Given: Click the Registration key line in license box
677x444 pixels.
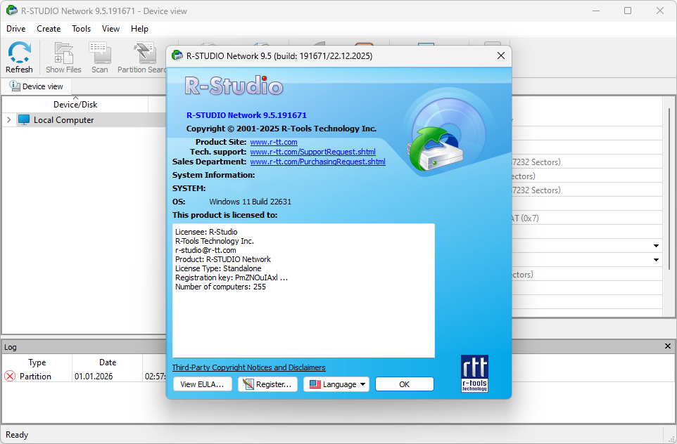Looking at the screenshot, I should click(x=232, y=277).
